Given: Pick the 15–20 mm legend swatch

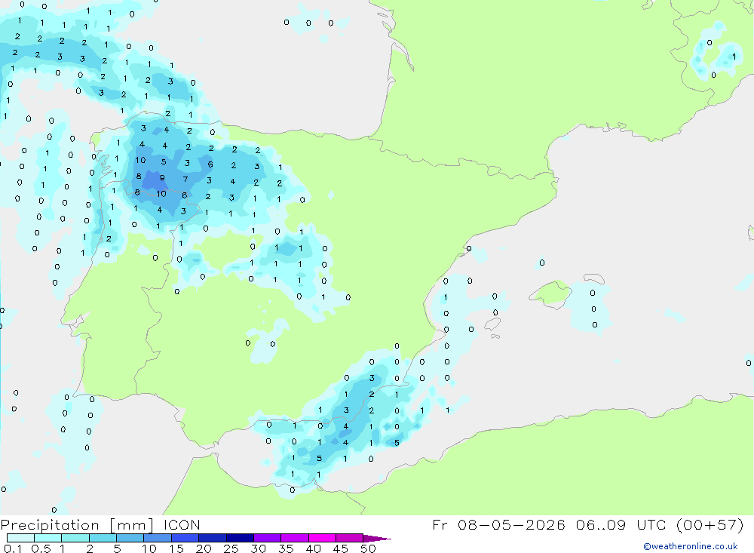Looking at the screenshot, I should point(185,538).
